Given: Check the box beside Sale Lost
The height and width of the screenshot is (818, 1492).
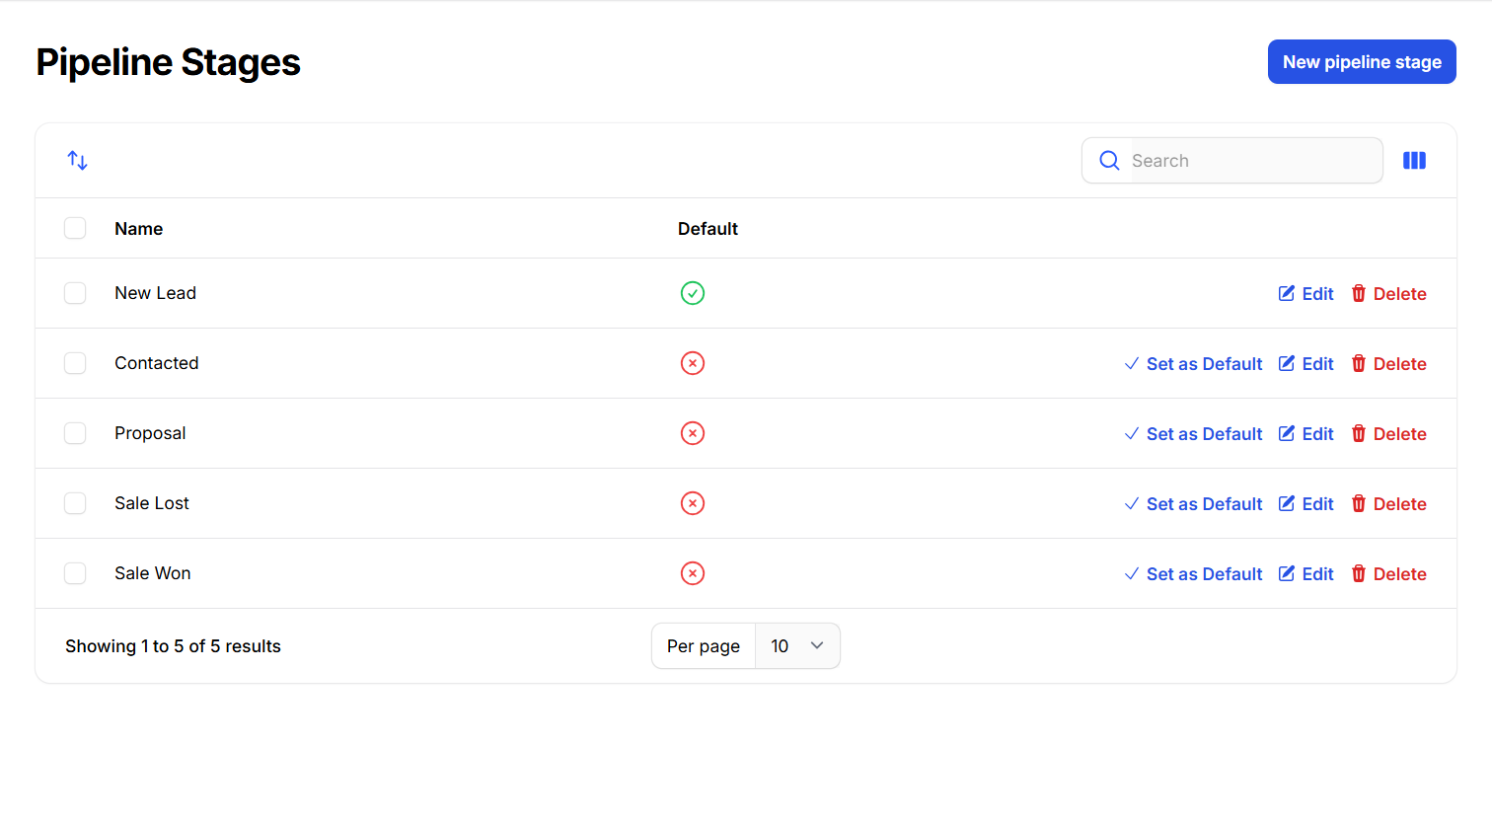Looking at the screenshot, I should pyautogui.click(x=75, y=503).
